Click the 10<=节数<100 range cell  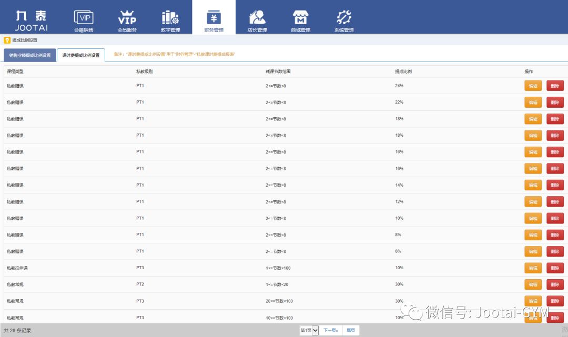pos(279,318)
